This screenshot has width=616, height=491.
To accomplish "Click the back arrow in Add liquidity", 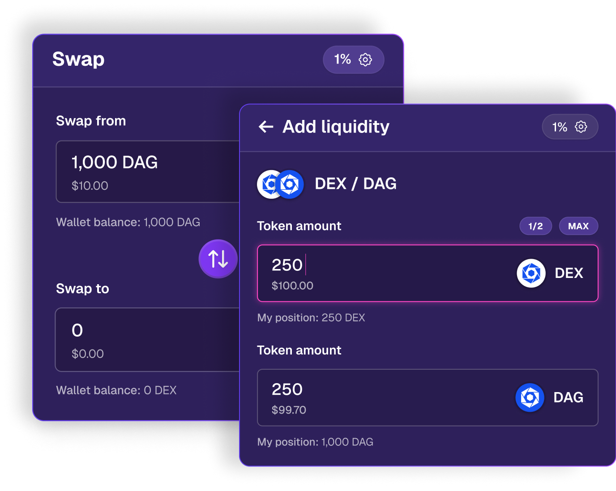I will pos(266,127).
